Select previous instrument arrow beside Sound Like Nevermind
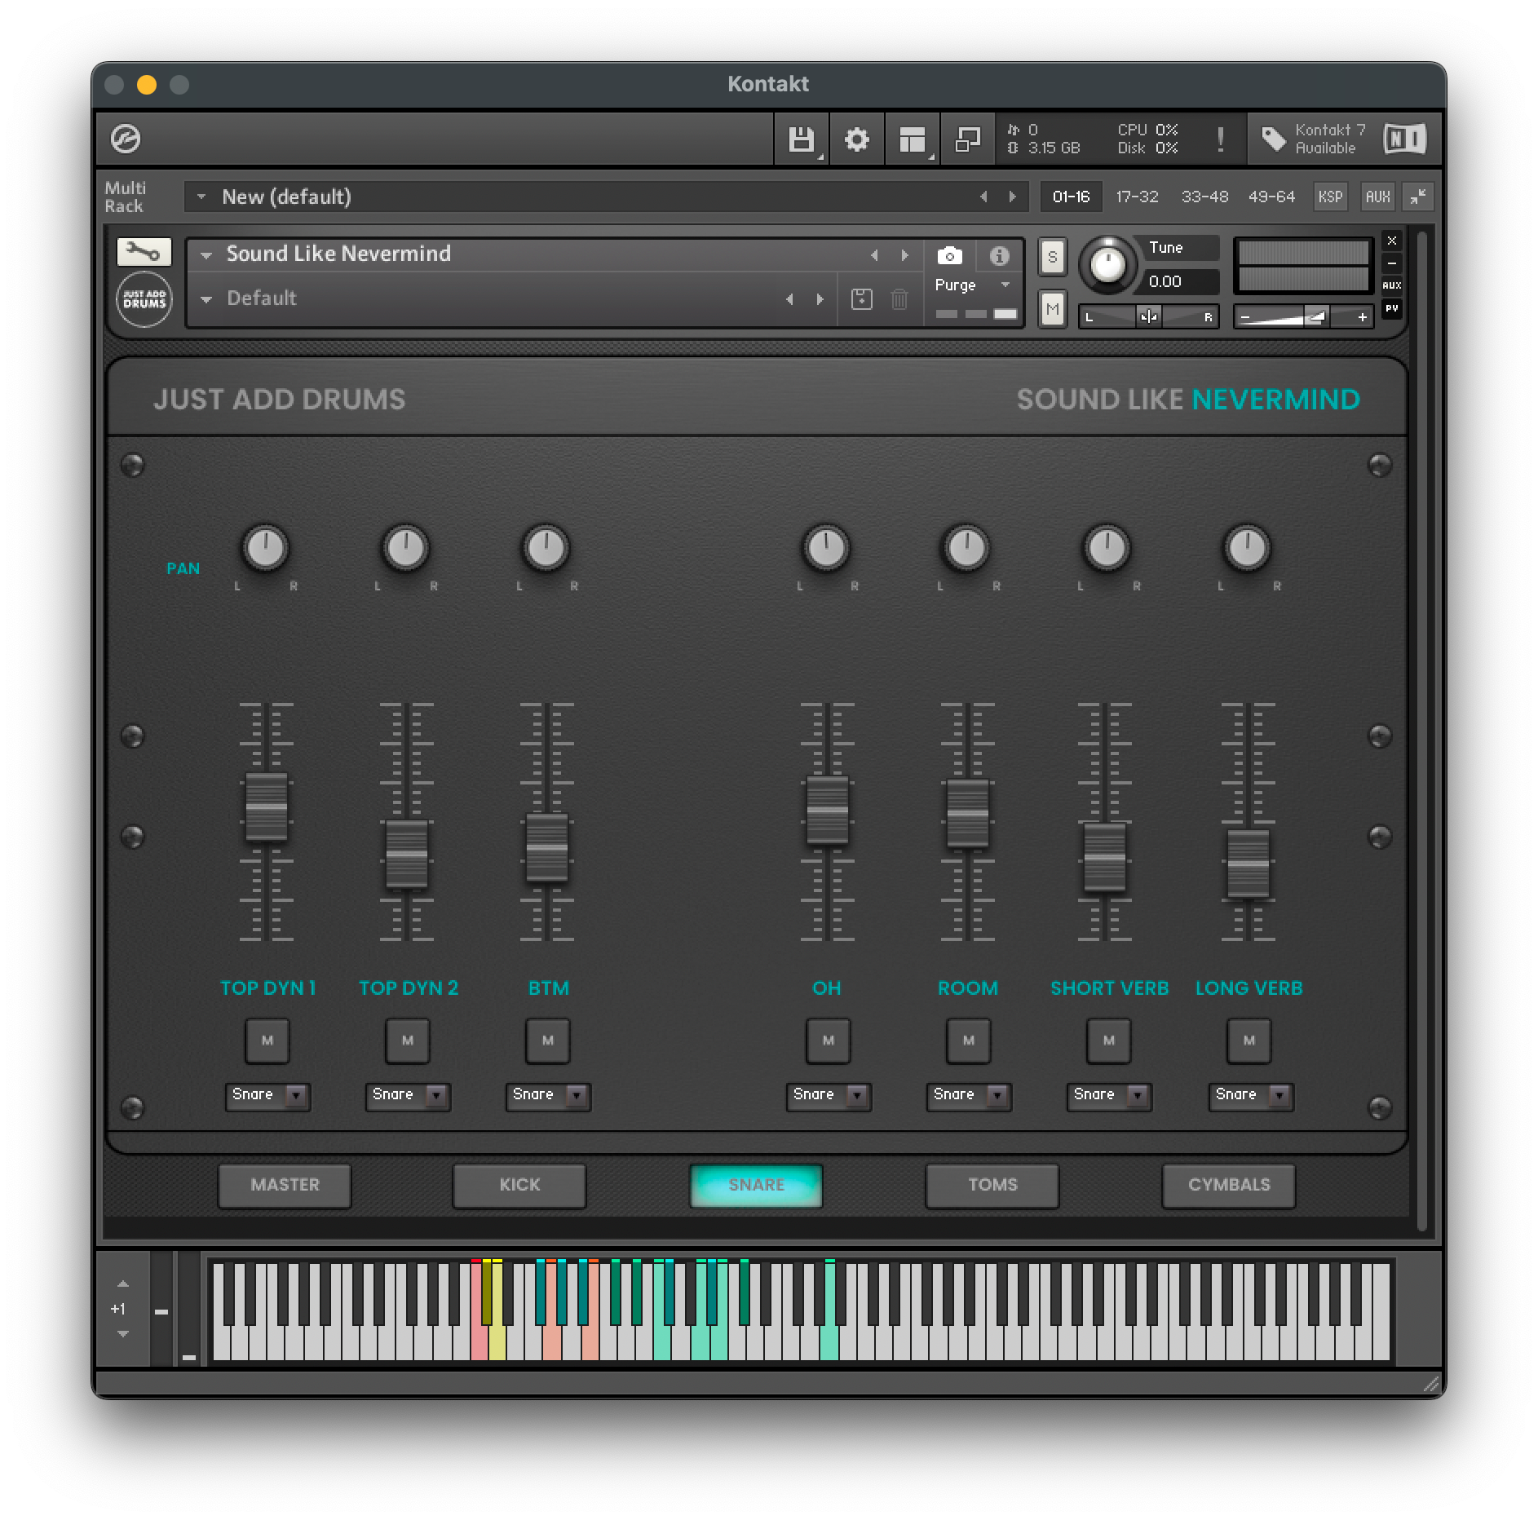 pyautogui.click(x=874, y=255)
